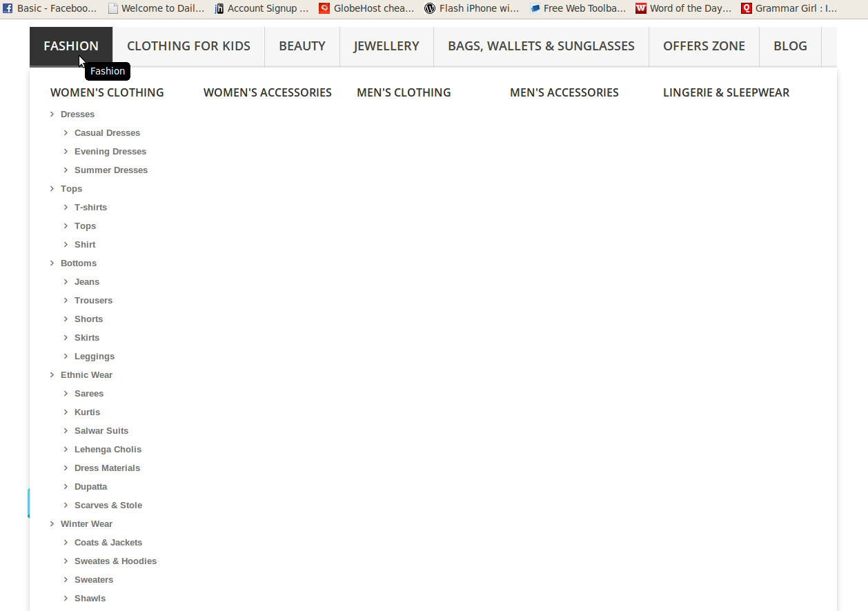The image size is (868, 611).
Task: Select Leggings under Bottoms
Action: point(95,357)
